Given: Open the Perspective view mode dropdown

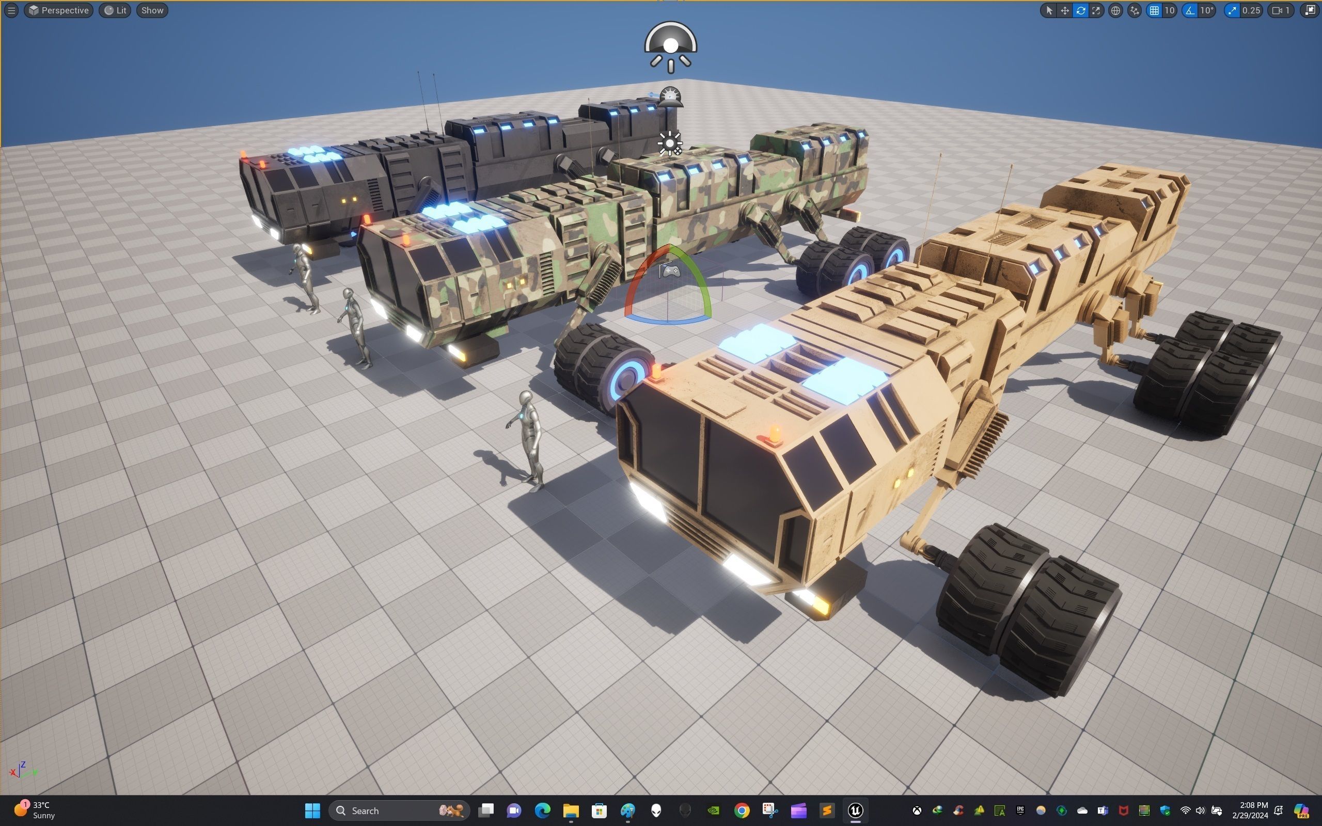Looking at the screenshot, I should (x=58, y=10).
